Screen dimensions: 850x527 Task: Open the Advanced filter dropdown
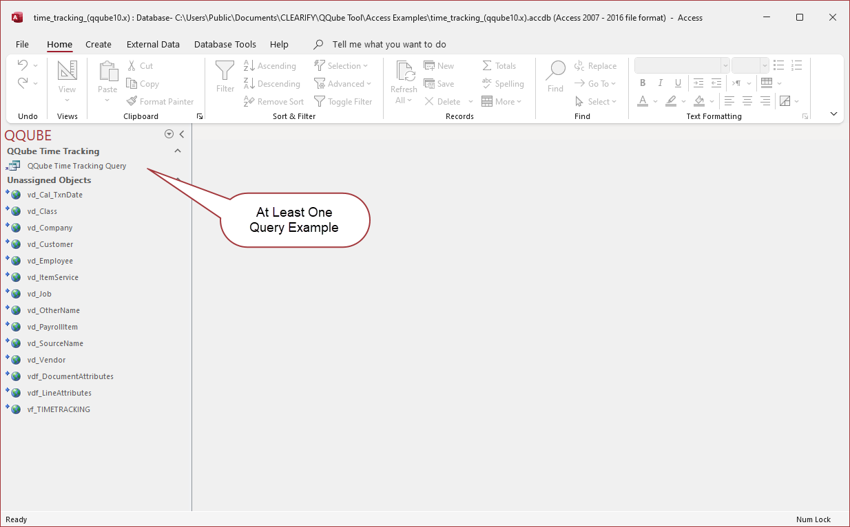point(342,84)
